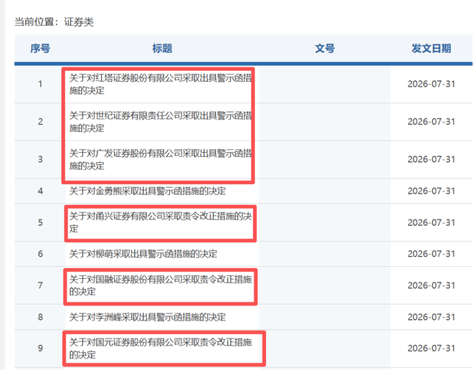Click sequence number 4 cell
The image size is (473, 370).
tap(40, 191)
